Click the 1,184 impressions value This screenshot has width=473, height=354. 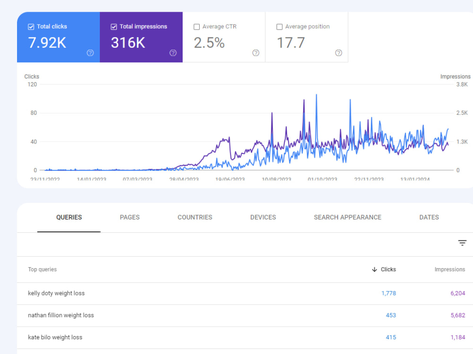[457, 337]
